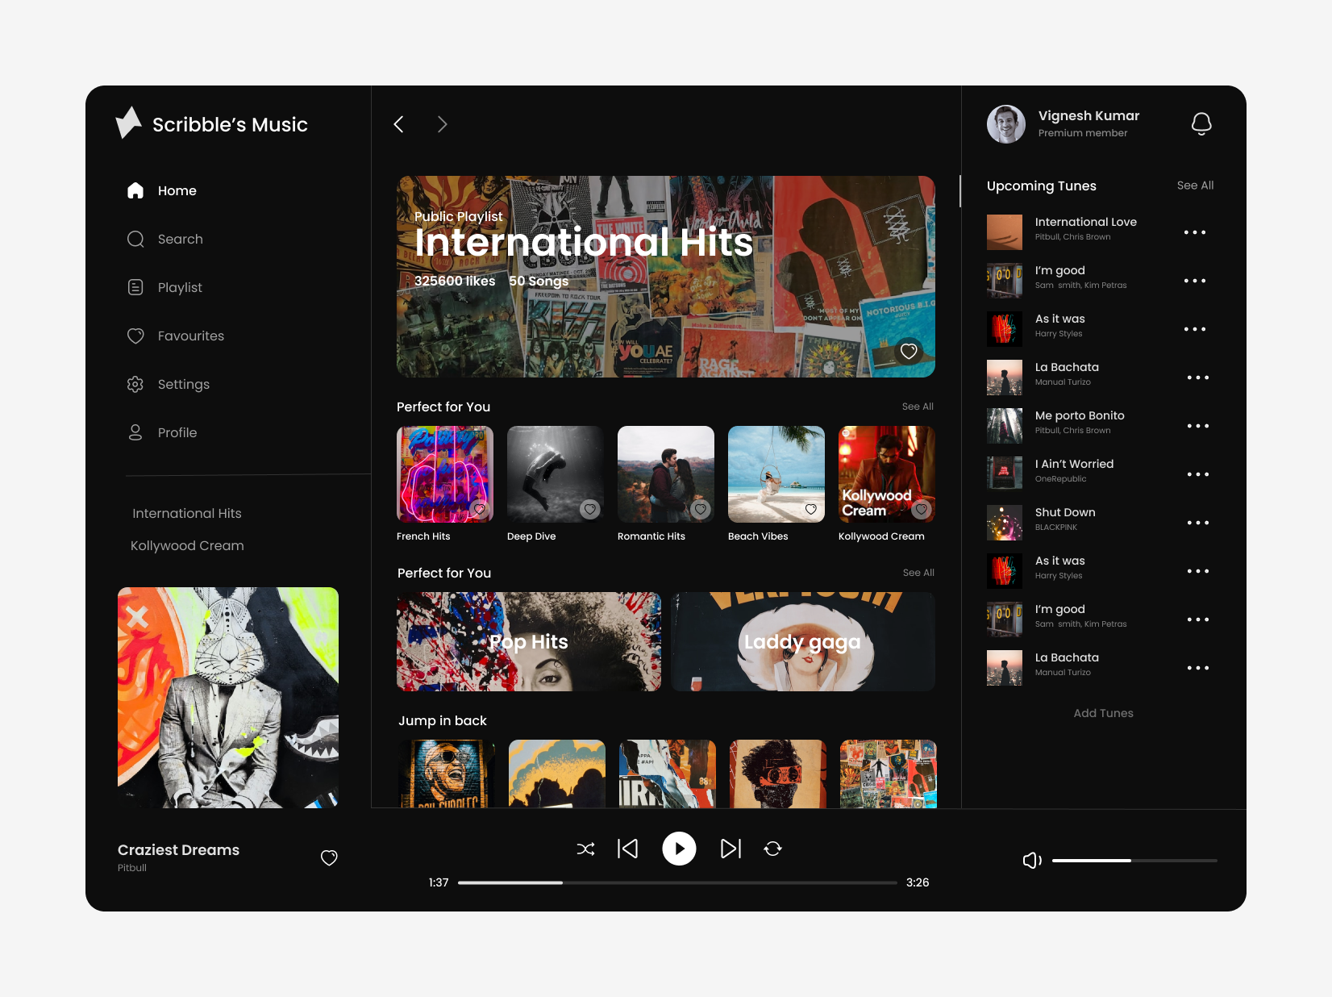Toggle shuffle playback
Image resolution: width=1332 pixels, height=997 pixels.
click(586, 849)
